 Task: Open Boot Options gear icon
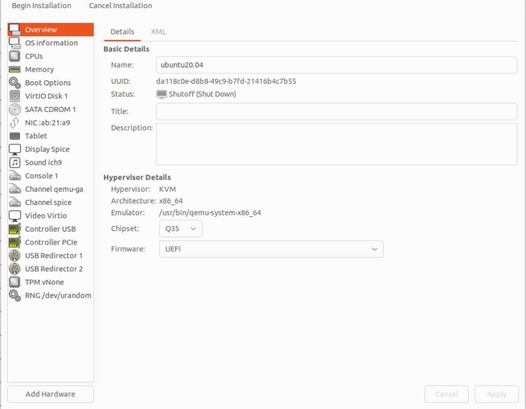pos(15,83)
